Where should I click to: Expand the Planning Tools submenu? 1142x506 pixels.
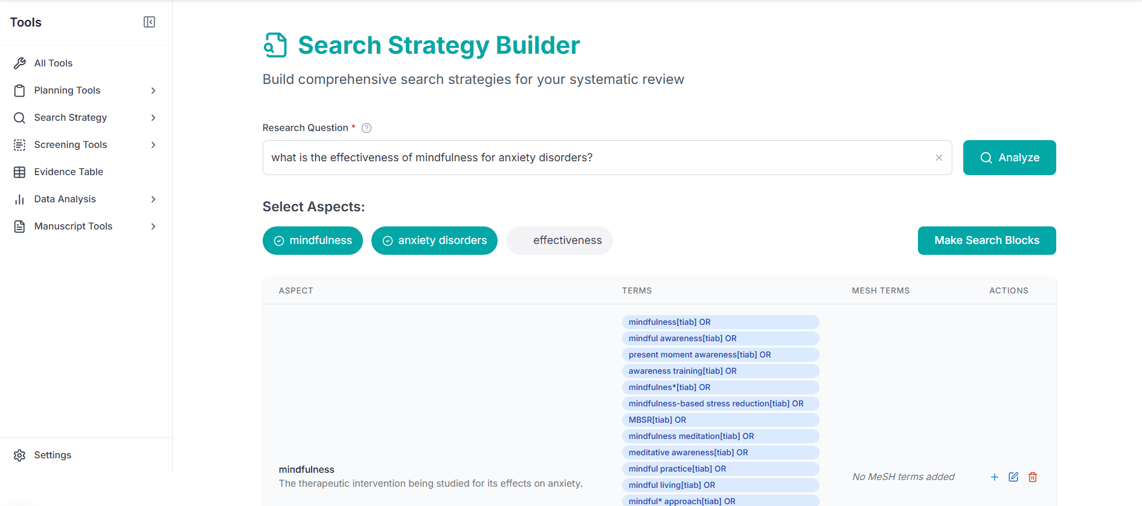click(153, 91)
